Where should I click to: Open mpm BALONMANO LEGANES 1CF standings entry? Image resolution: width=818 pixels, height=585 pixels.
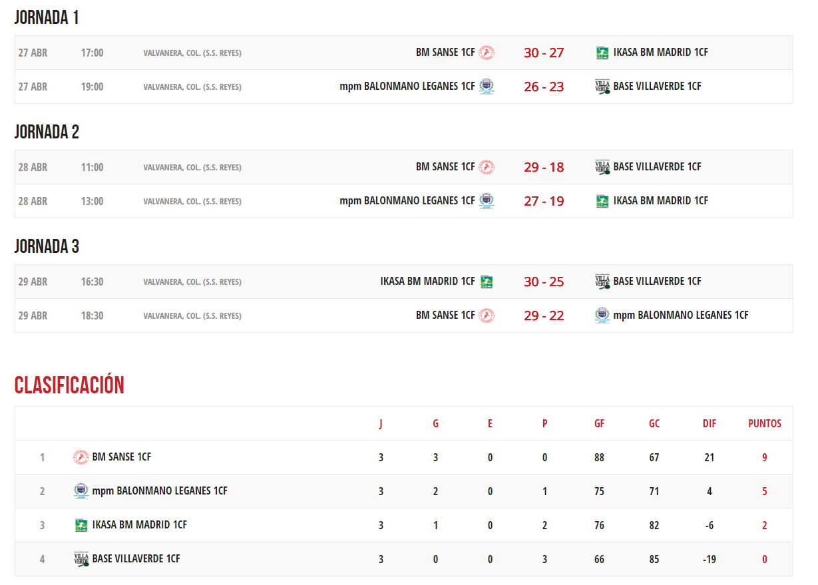coord(160,491)
